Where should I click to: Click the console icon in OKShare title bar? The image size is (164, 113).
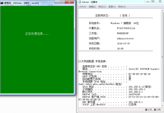pyautogui.click(x=2, y=3)
